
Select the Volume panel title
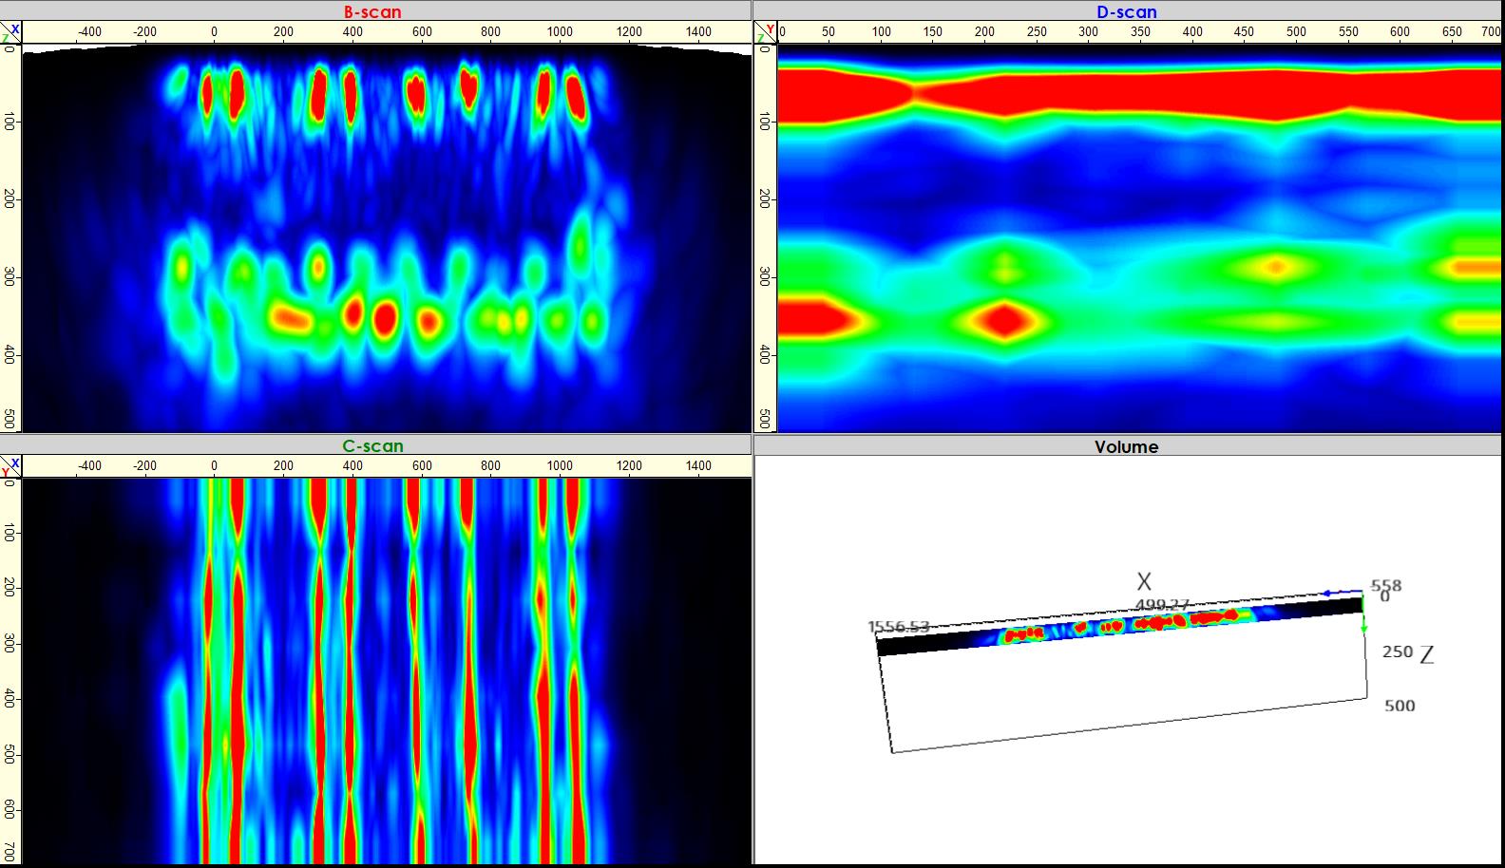coord(1126,446)
